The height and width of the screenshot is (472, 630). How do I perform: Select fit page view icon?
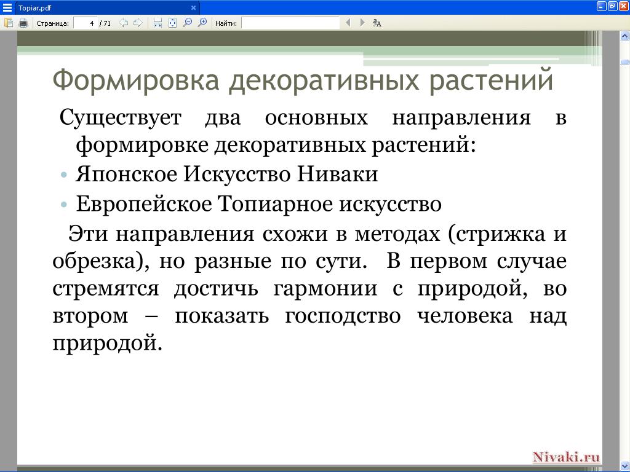[172, 23]
